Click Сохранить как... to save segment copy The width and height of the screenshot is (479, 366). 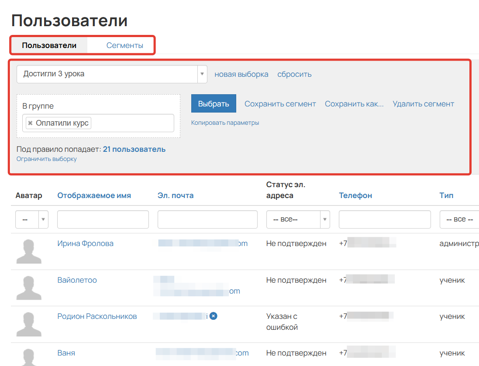coord(354,103)
